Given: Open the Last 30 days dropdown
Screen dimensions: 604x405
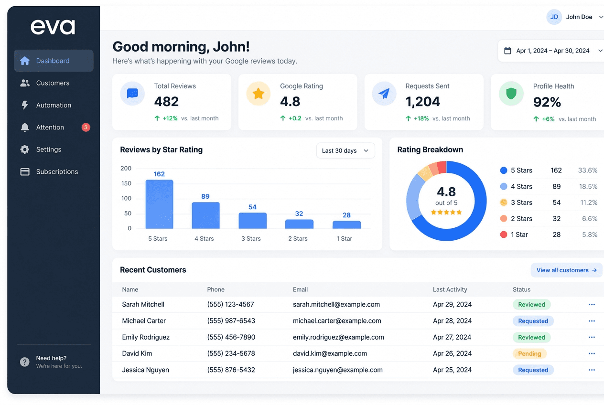Looking at the screenshot, I should tap(345, 150).
